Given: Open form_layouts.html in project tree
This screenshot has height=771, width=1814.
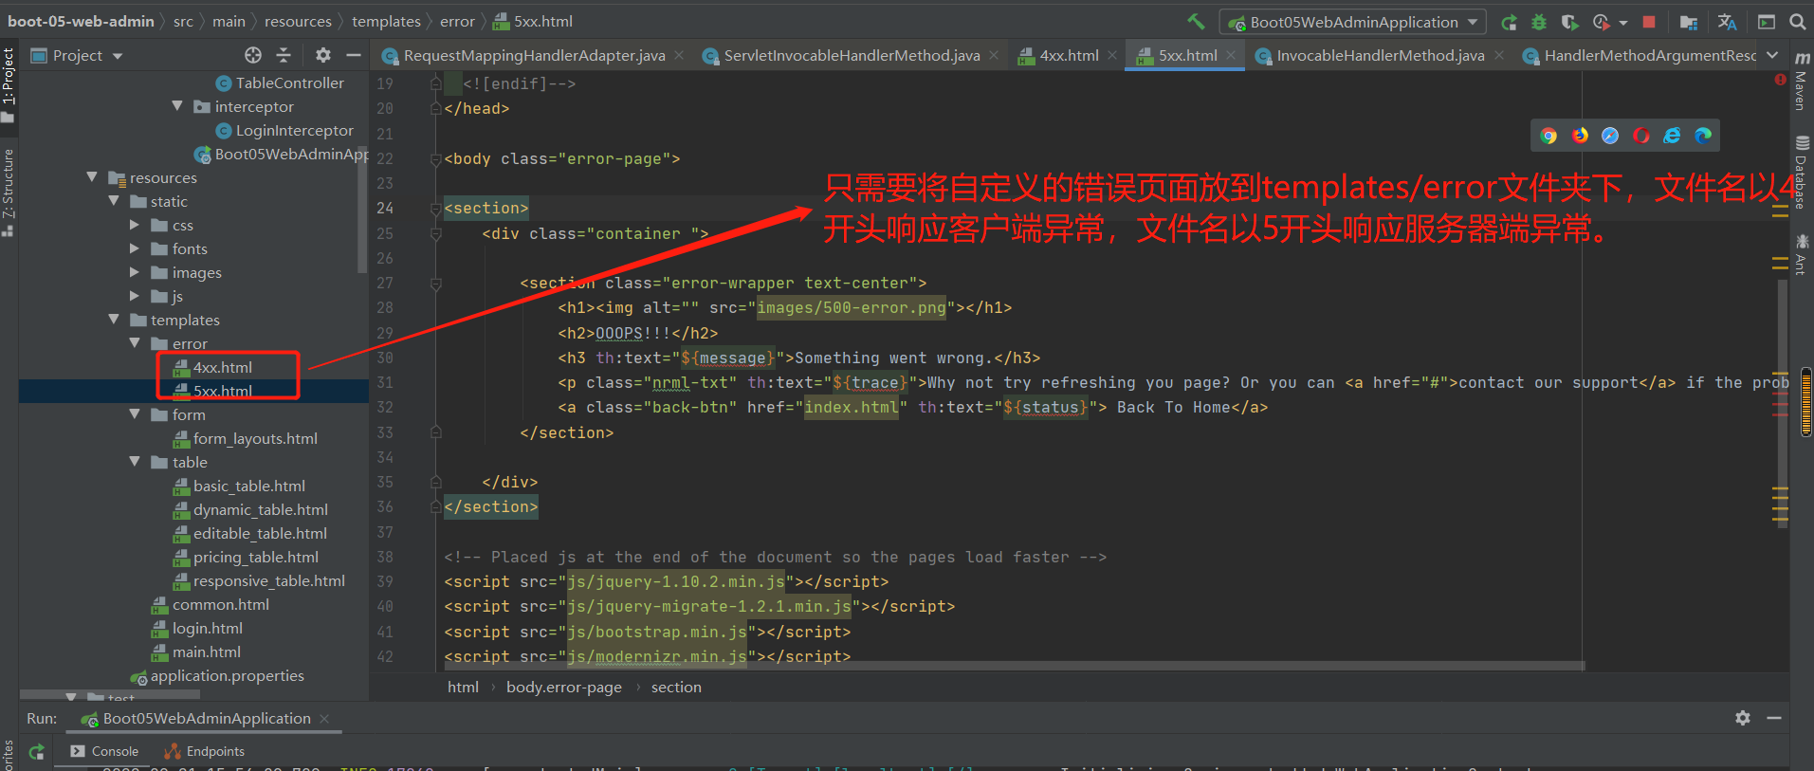Looking at the screenshot, I should click(255, 438).
